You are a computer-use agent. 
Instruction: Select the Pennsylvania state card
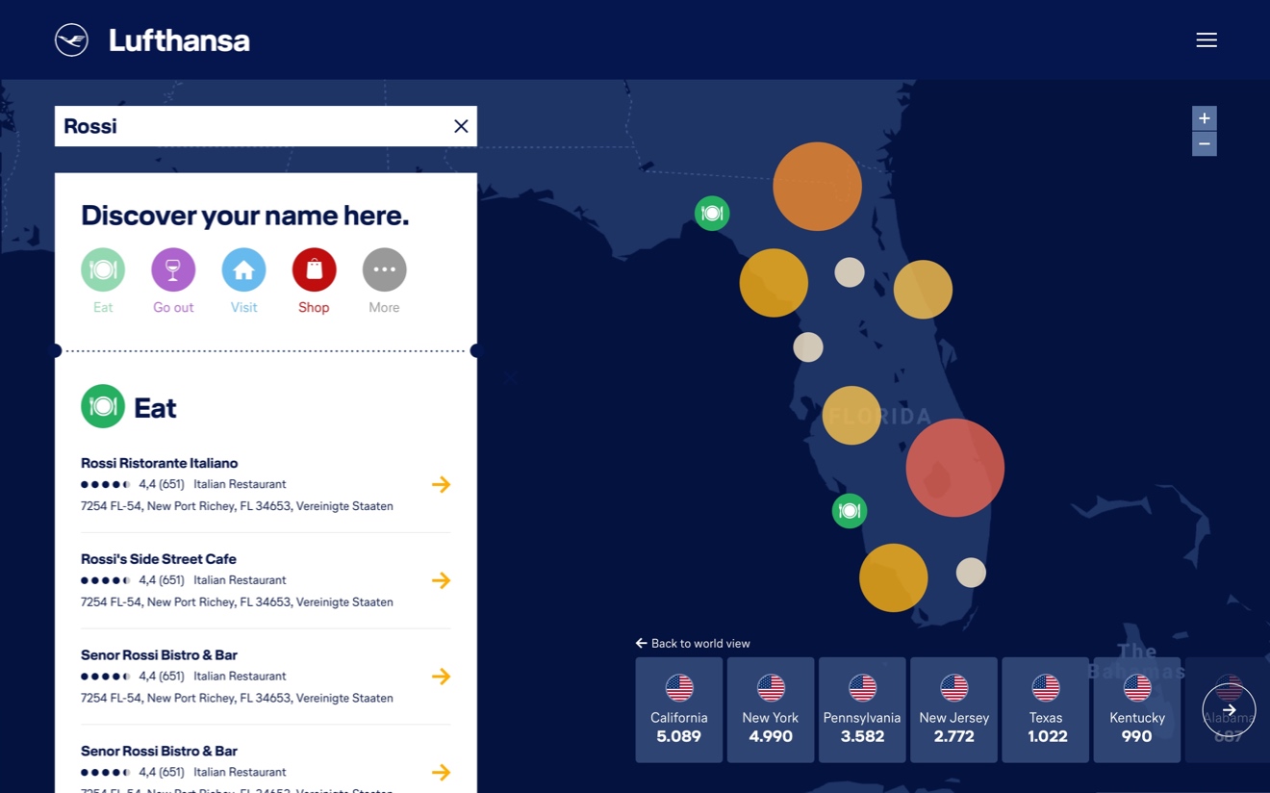(862, 710)
